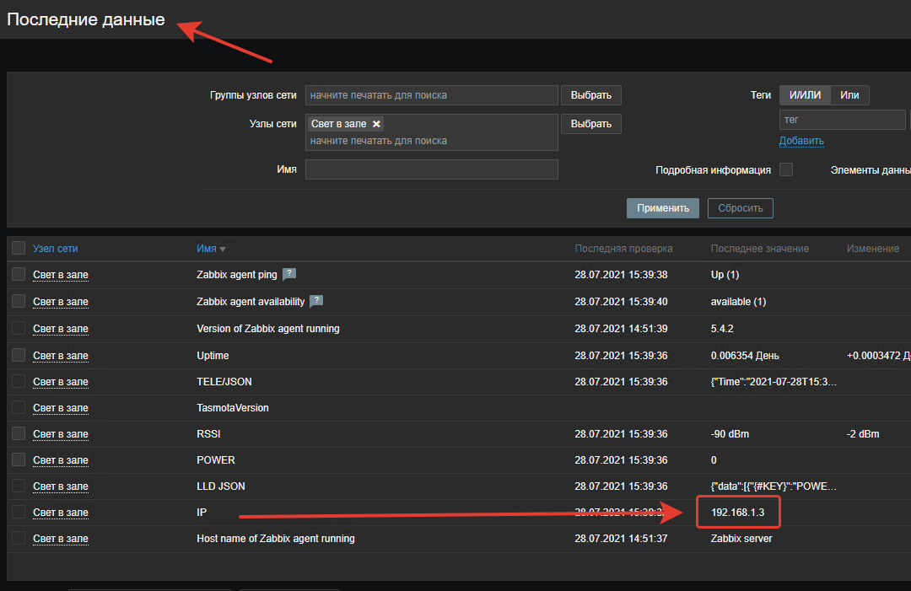The image size is (911, 591).
Task: Check the box for the RSSI row
Action: tap(19, 434)
